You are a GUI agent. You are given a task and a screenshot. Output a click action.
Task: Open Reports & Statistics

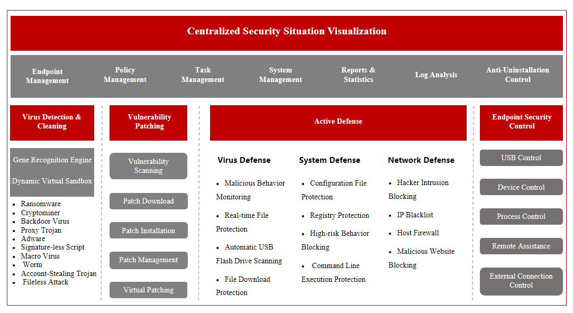pos(358,75)
